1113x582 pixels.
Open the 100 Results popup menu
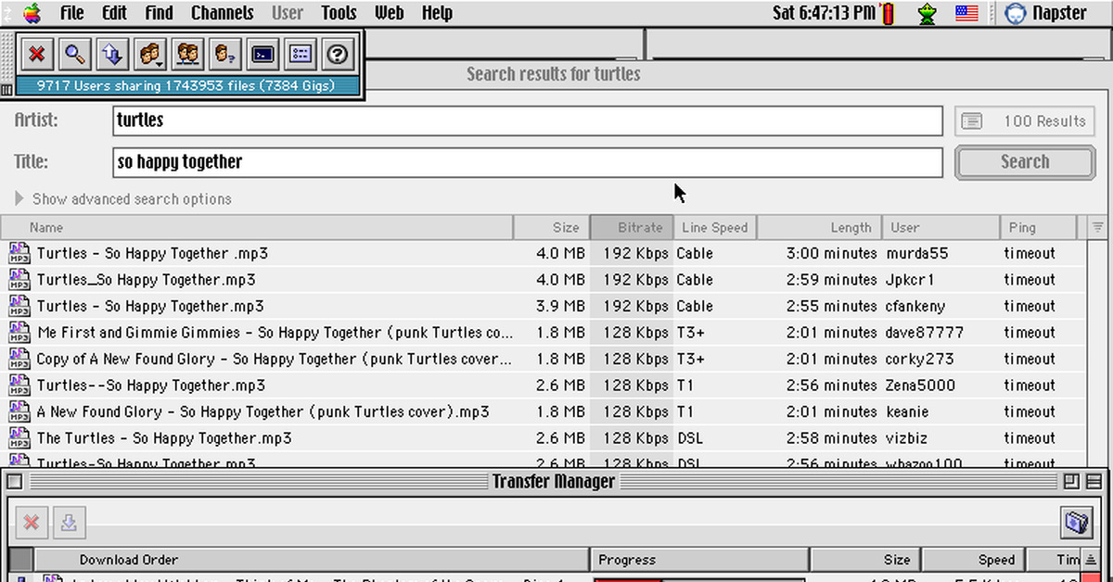(1024, 121)
